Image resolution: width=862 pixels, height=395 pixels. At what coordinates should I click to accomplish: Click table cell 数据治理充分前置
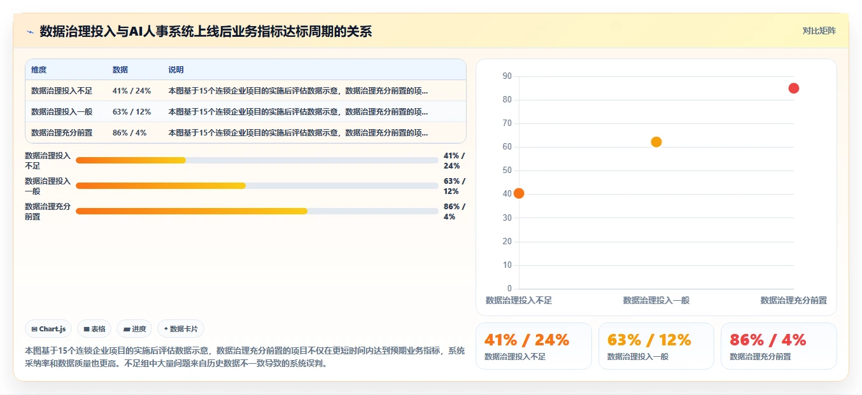pos(62,133)
